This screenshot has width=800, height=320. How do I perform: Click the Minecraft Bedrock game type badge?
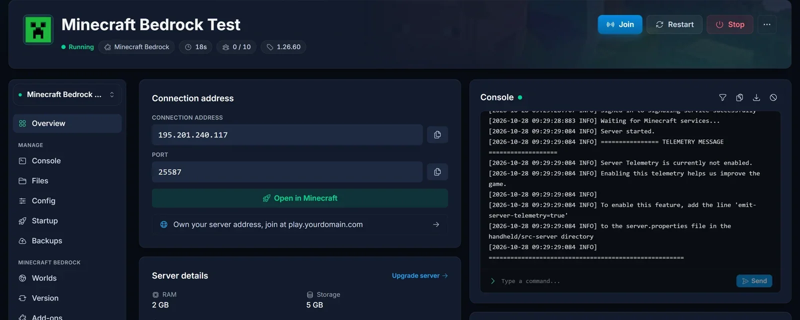click(136, 47)
